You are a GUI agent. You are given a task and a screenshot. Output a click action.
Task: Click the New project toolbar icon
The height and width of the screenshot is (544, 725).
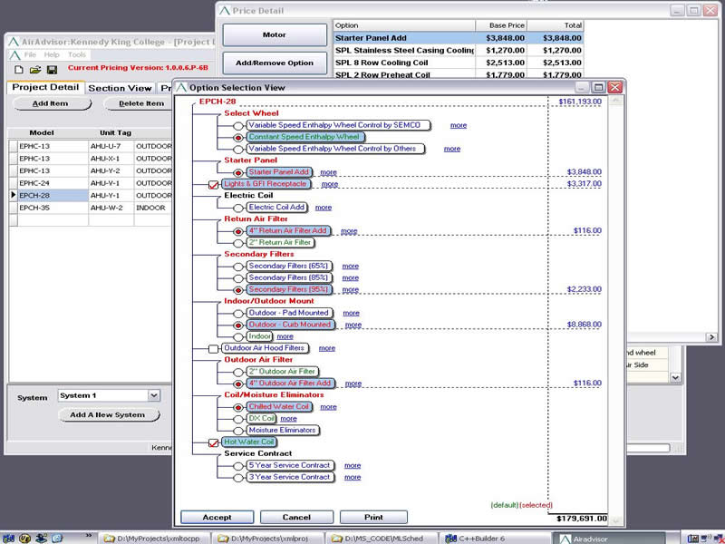(20, 70)
